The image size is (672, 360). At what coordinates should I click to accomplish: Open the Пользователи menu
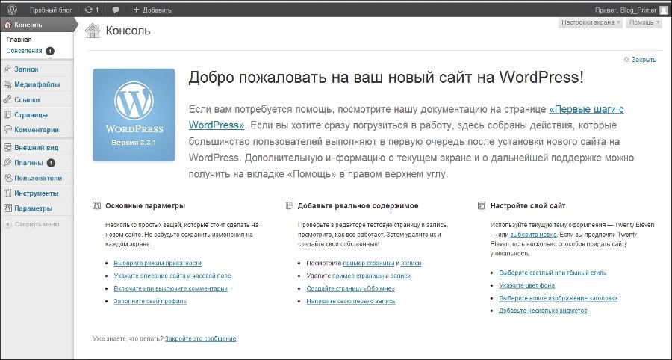pos(37,178)
